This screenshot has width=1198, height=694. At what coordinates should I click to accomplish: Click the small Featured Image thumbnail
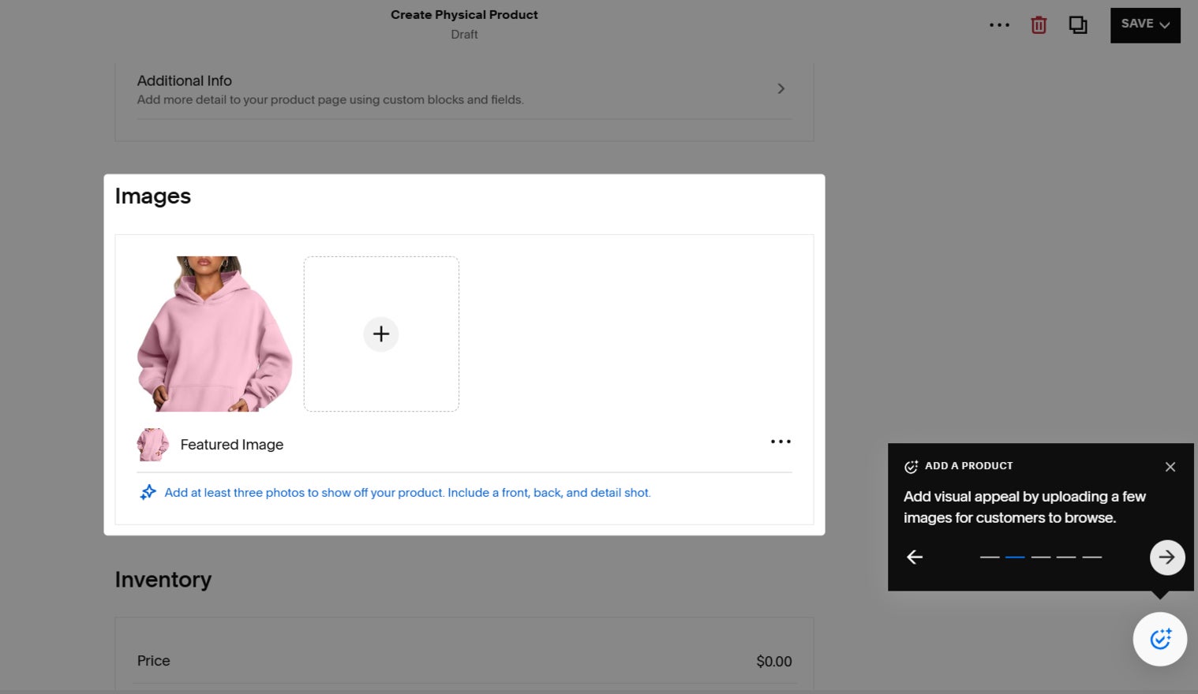point(152,444)
